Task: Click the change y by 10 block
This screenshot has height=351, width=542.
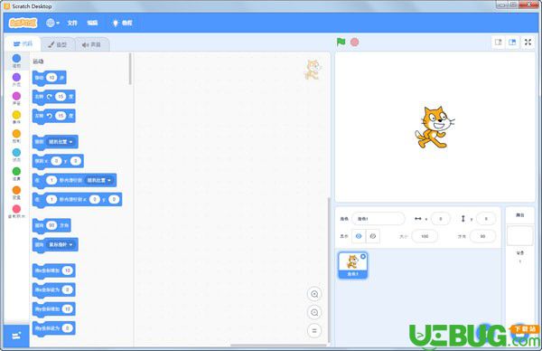Action: pos(53,308)
